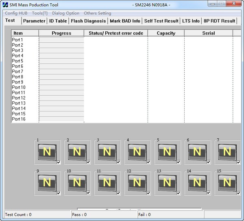Image resolution: width=244 pixels, height=221 pixels.
Task: Switch to the Parameter tab
Action: coord(34,21)
